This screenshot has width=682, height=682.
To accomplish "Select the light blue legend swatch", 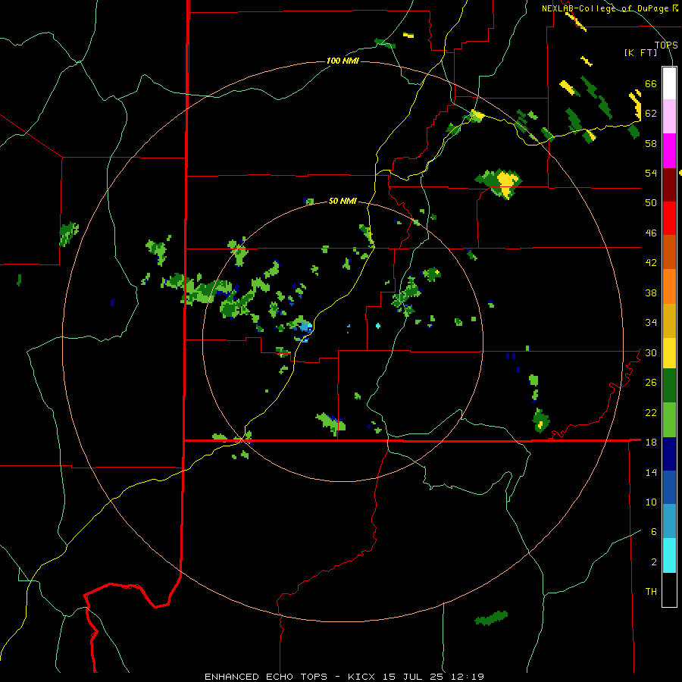I will click(x=669, y=521).
